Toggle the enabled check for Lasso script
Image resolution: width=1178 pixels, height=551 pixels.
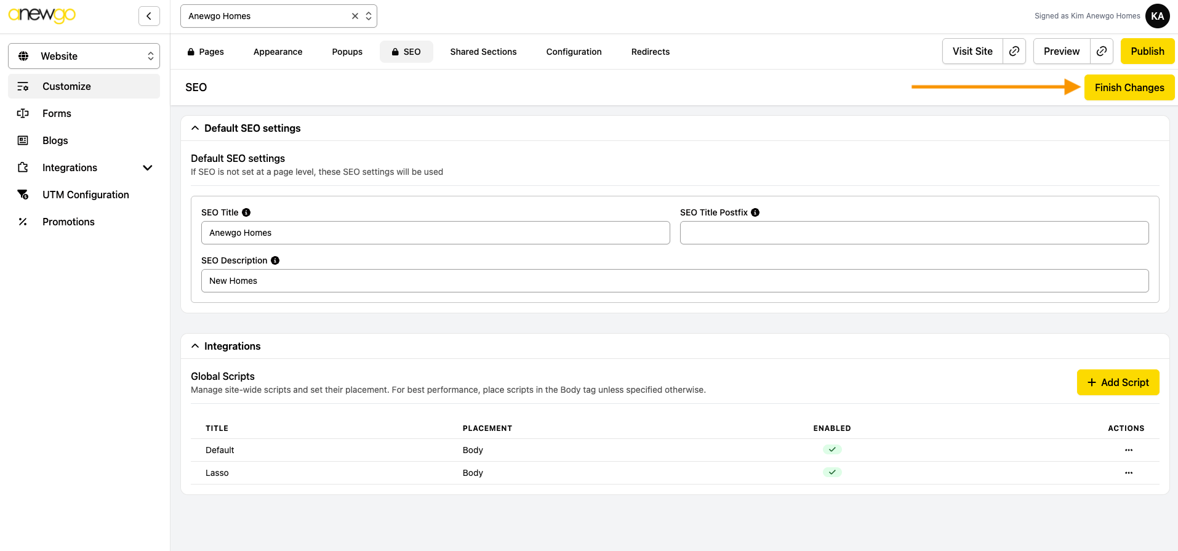(x=832, y=473)
